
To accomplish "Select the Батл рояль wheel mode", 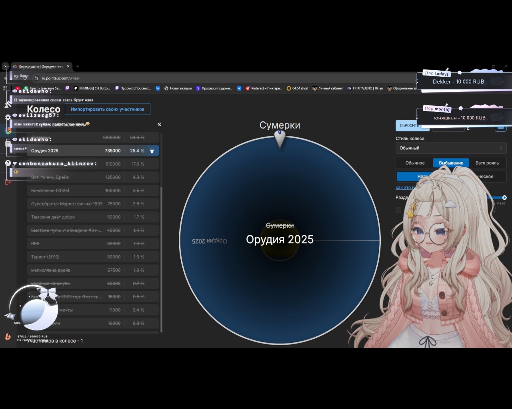I will (x=487, y=163).
